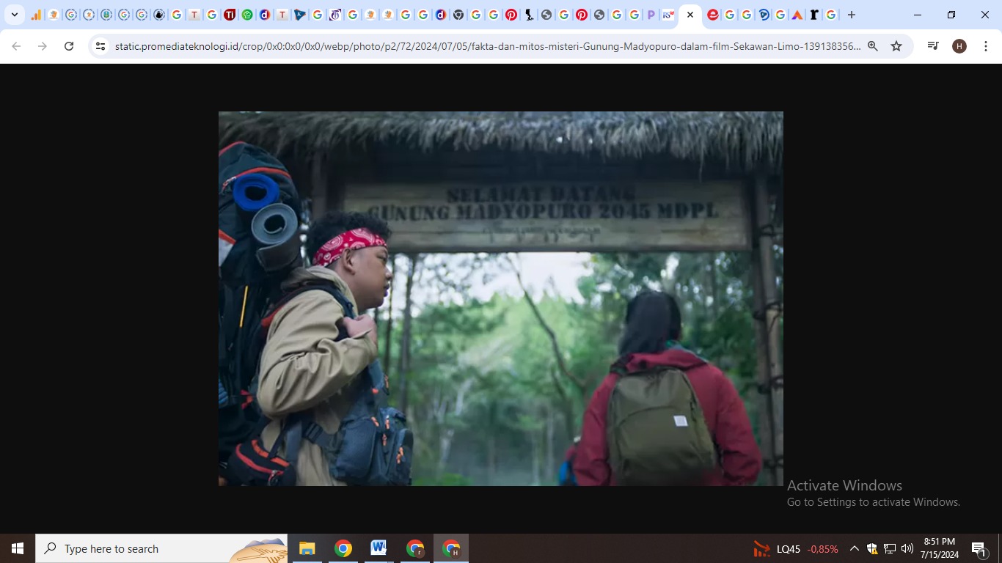Viewport: 1002px width, 563px height.
Task: Go back to the previous page
Action: click(16, 46)
